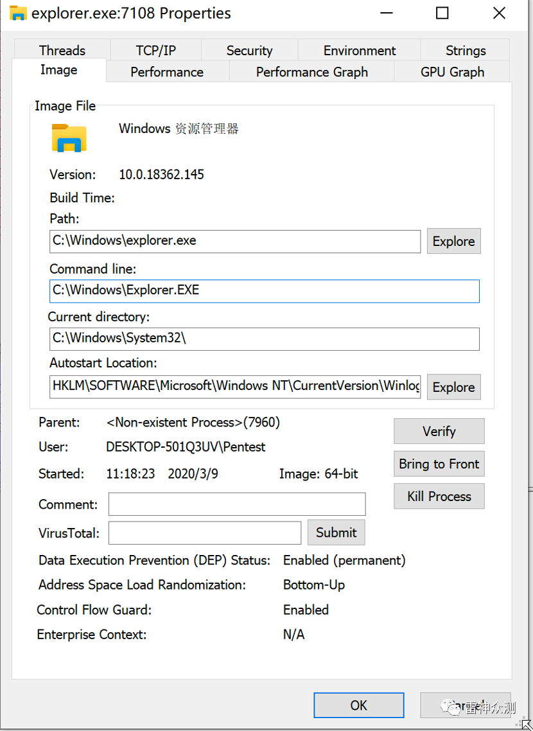Viewport: 533px width, 731px height.
Task: Click the Windows Explorer folder icon
Action: [69, 137]
